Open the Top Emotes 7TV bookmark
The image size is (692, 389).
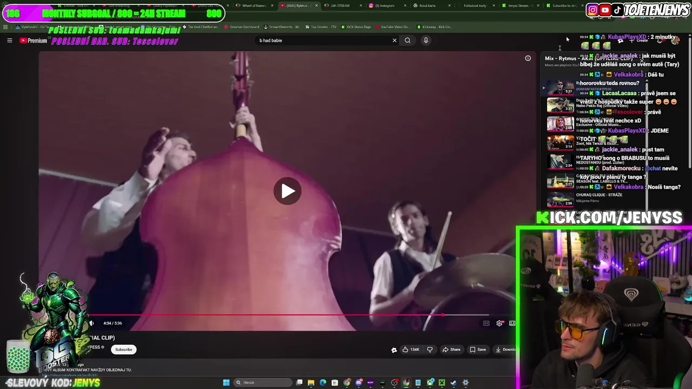321,26
